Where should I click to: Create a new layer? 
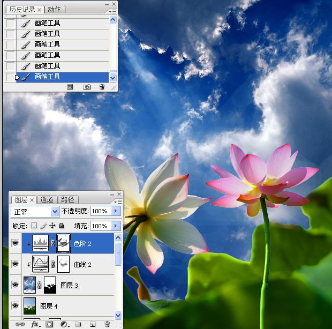point(93,324)
